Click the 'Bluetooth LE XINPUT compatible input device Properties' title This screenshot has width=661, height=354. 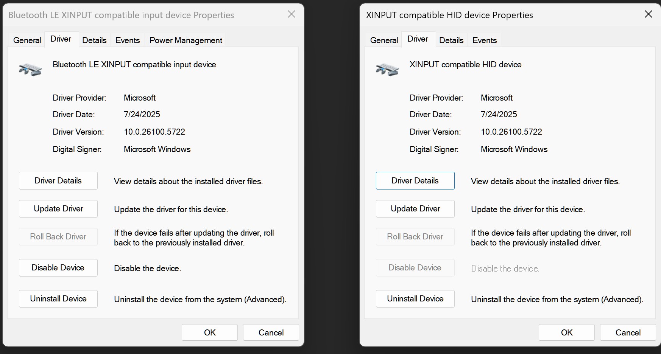point(121,15)
